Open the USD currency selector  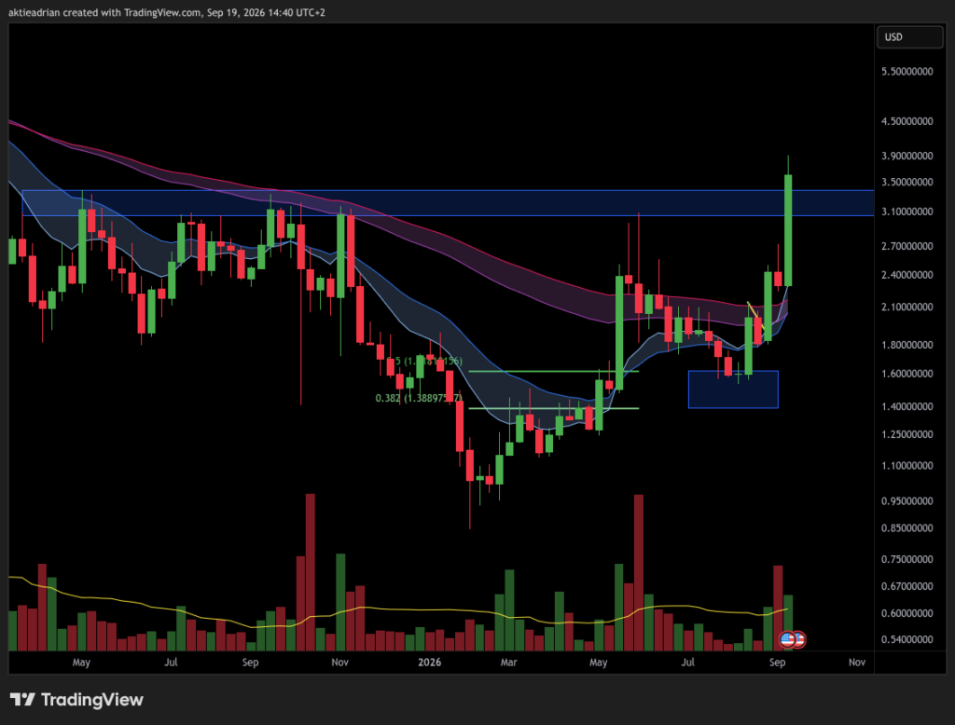coord(909,37)
